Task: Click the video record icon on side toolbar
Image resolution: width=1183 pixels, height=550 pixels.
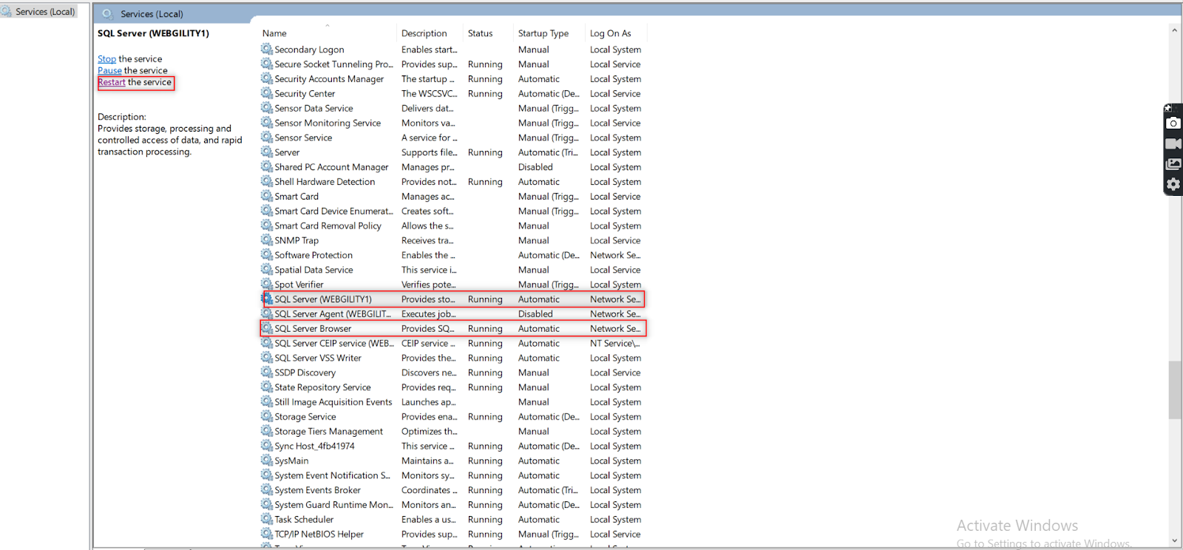Action: pyautogui.click(x=1173, y=144)
